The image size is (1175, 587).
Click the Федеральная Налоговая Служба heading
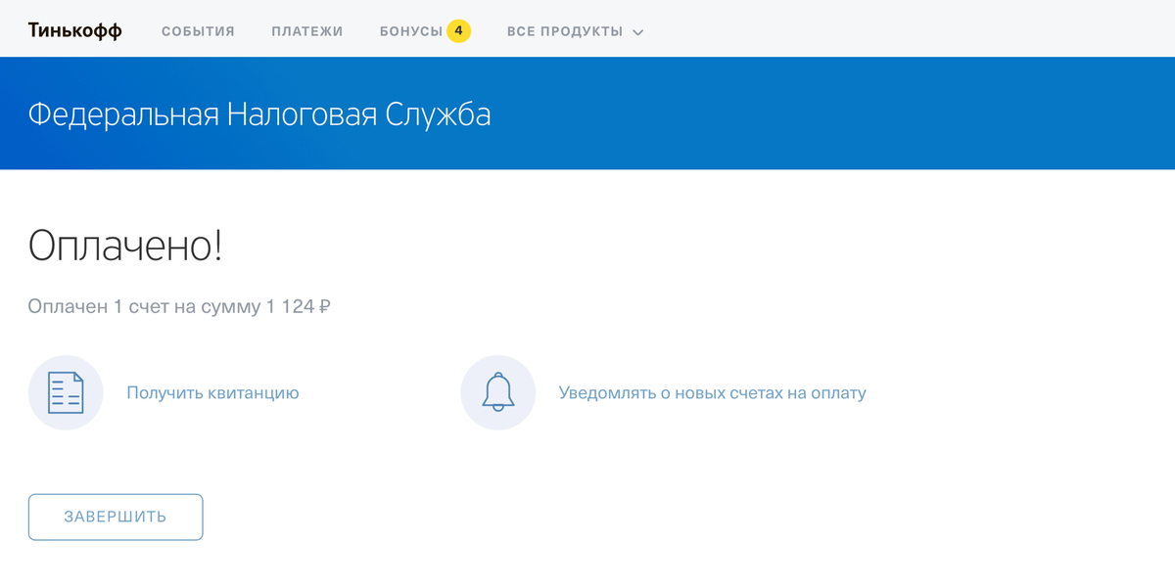click(x=259, y=115)
